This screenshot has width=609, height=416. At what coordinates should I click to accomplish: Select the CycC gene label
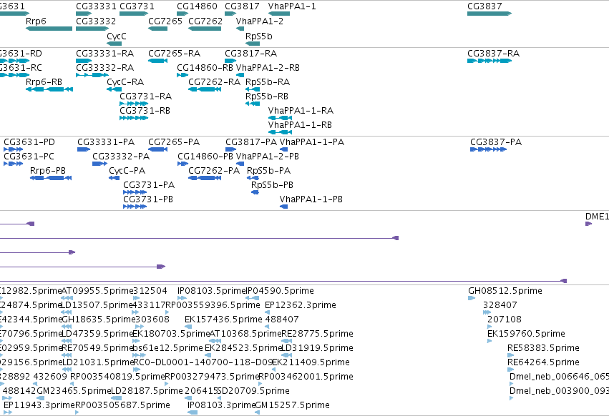(117, 36)
